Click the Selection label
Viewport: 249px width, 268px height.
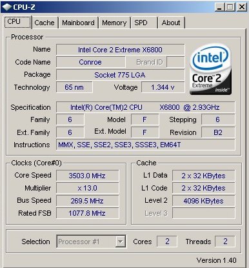(x=35, y=242)
